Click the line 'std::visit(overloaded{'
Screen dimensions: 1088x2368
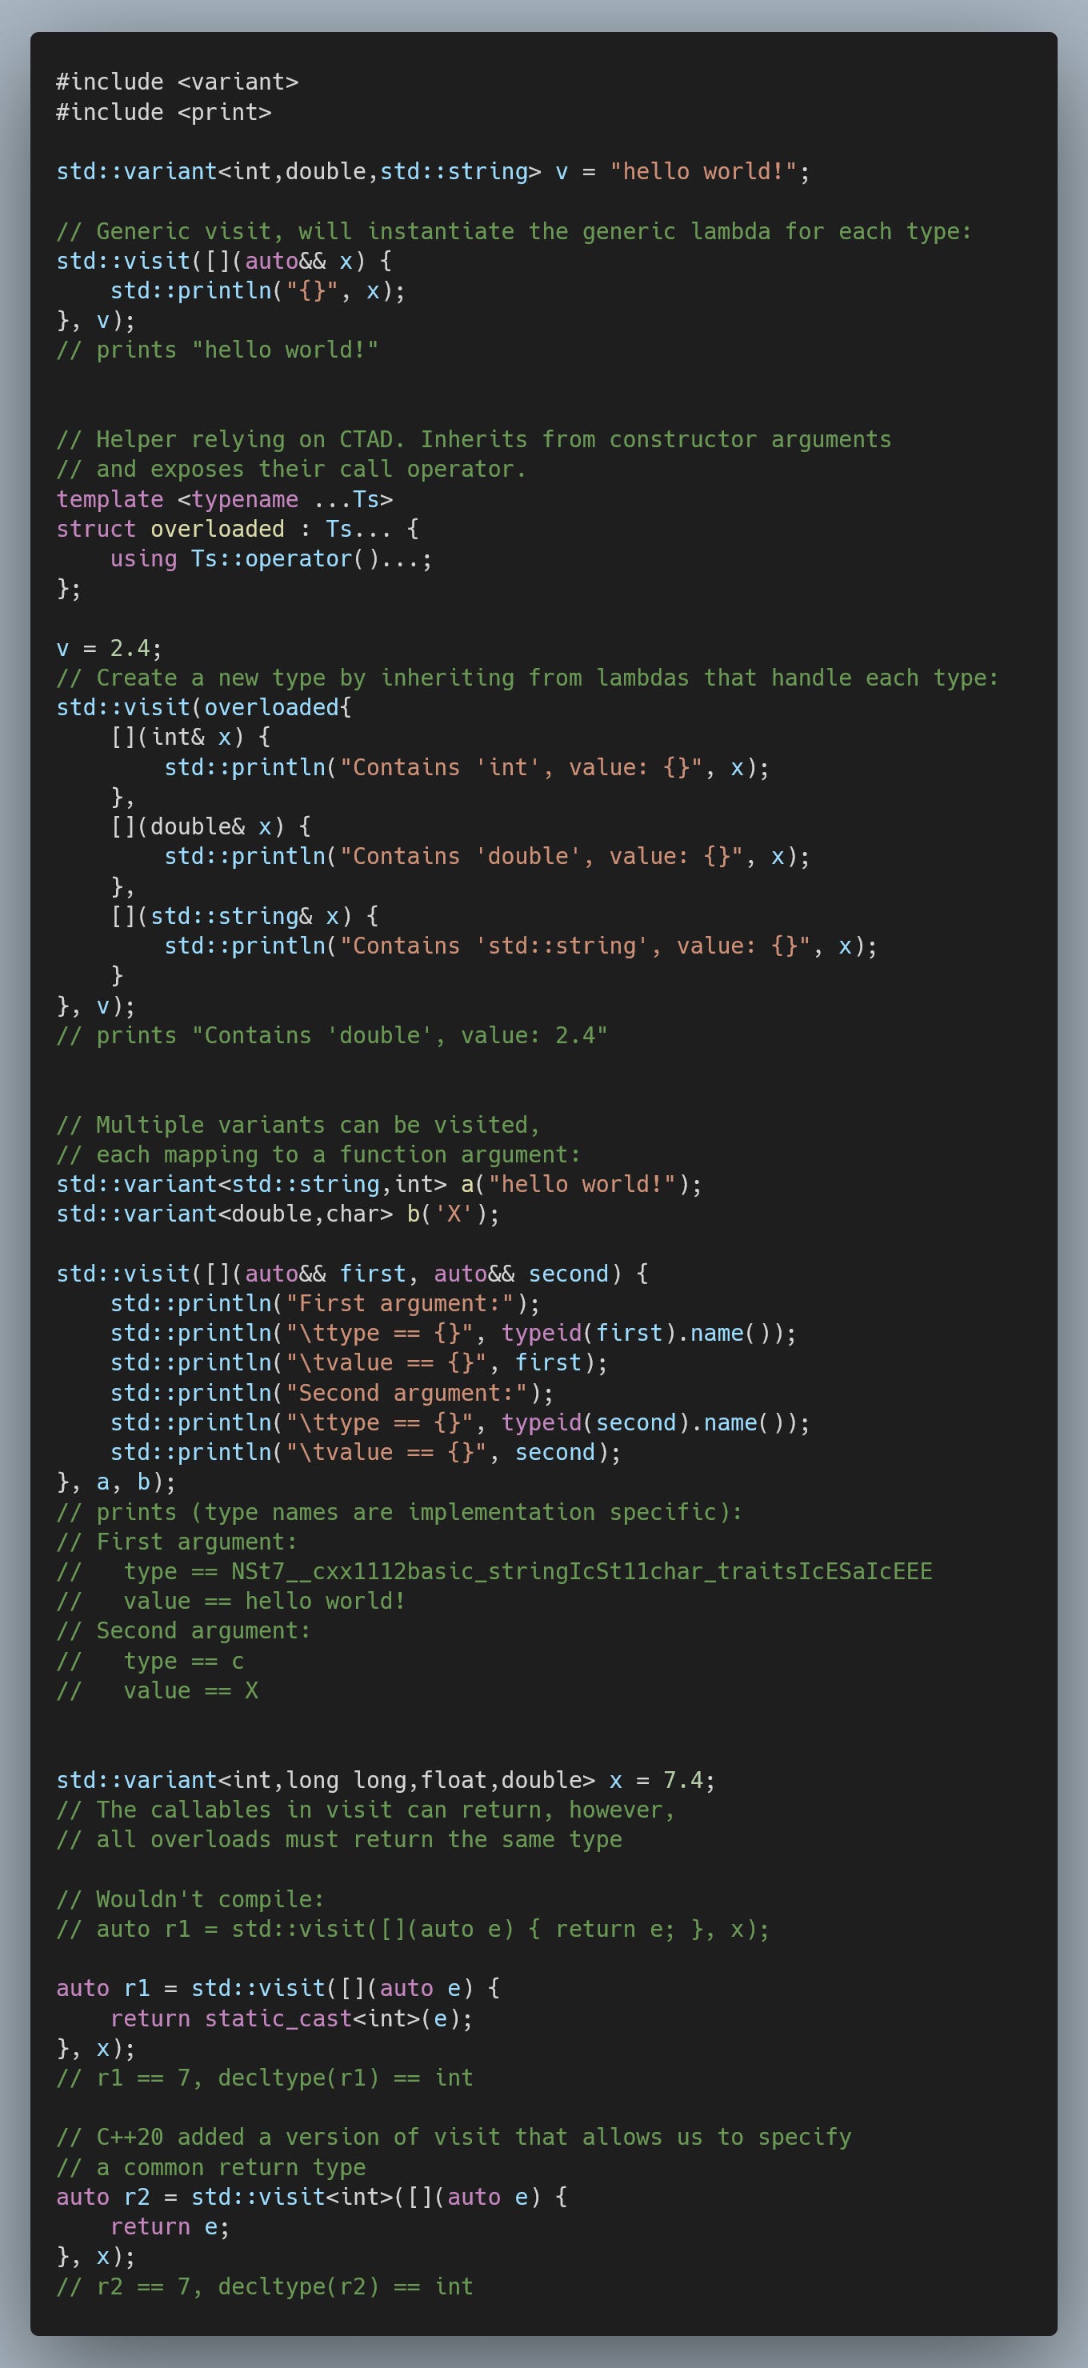(x=204, y=708)
